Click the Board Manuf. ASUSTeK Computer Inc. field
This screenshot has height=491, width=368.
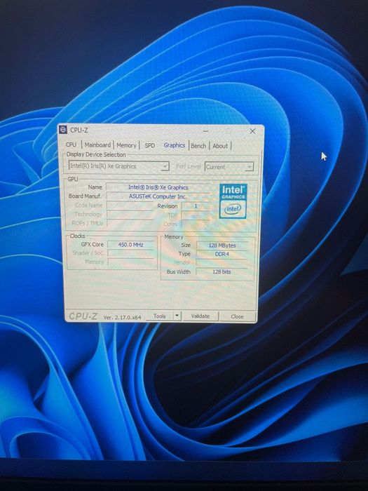158,196
